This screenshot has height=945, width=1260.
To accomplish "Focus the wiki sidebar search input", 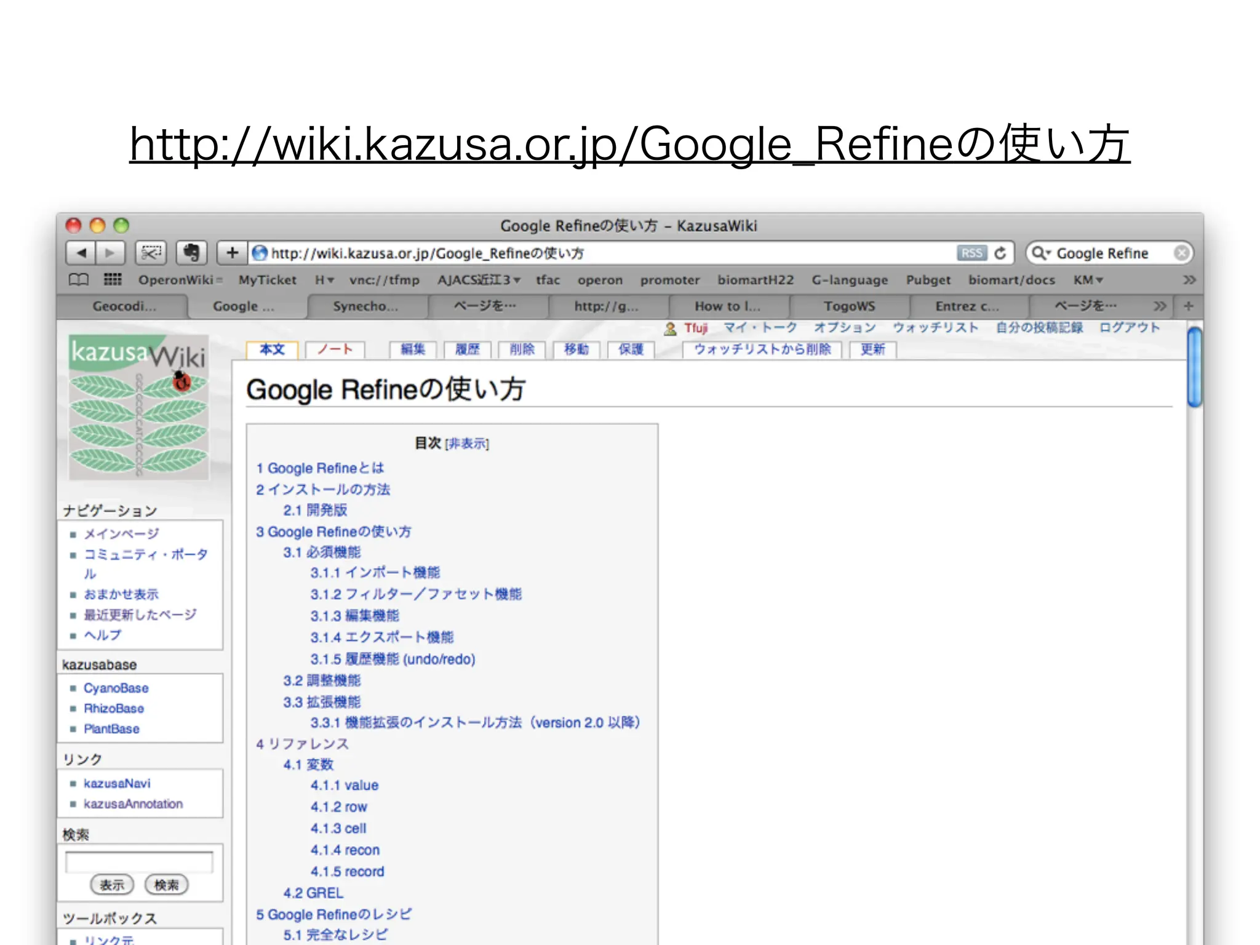I will [x=139, y=863].
